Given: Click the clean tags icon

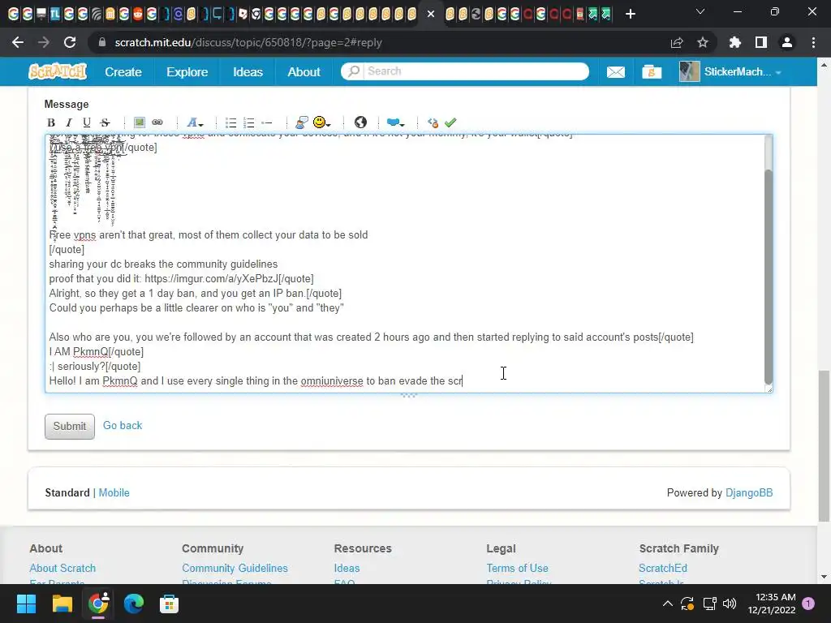Looking at the screenshot, I should point(433,123).
